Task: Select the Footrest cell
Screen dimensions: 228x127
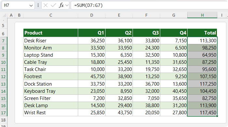Action: point(50,77)
